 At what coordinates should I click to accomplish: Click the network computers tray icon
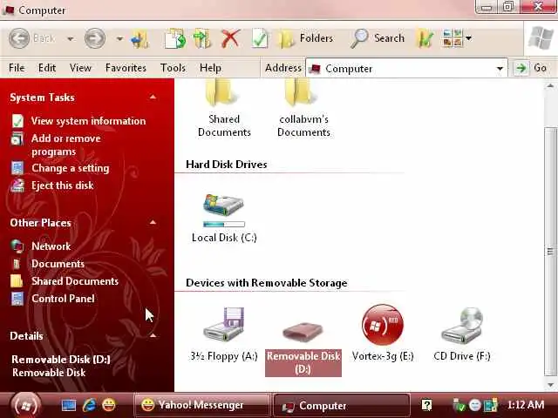coord(491,405)
